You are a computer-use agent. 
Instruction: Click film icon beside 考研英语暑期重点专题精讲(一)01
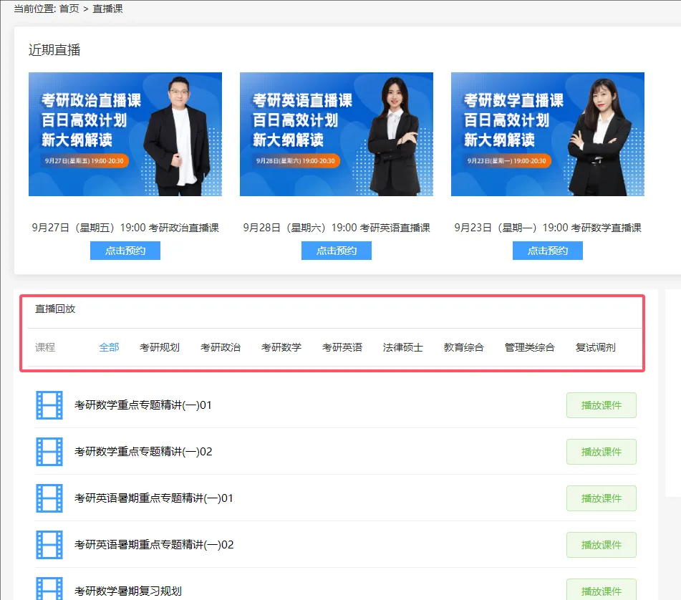coord(49,498)
